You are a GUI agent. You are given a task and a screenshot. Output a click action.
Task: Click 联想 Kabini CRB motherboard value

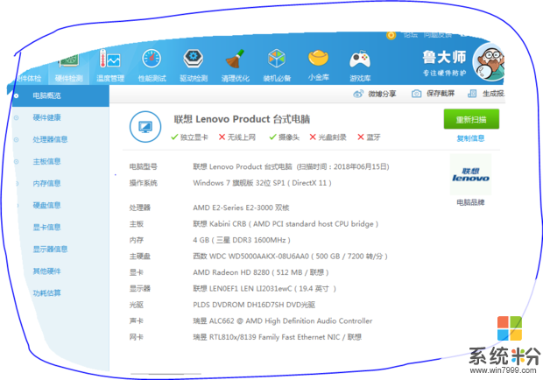click(x=286, y=224)
